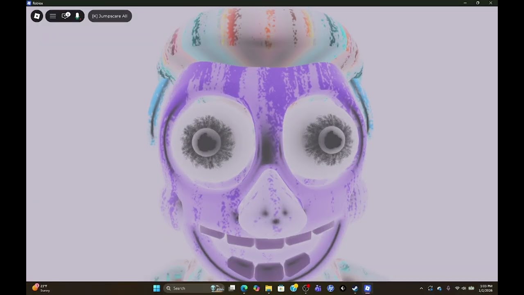
Task: Click the battery status tray icon
Action: pos(471,288)
